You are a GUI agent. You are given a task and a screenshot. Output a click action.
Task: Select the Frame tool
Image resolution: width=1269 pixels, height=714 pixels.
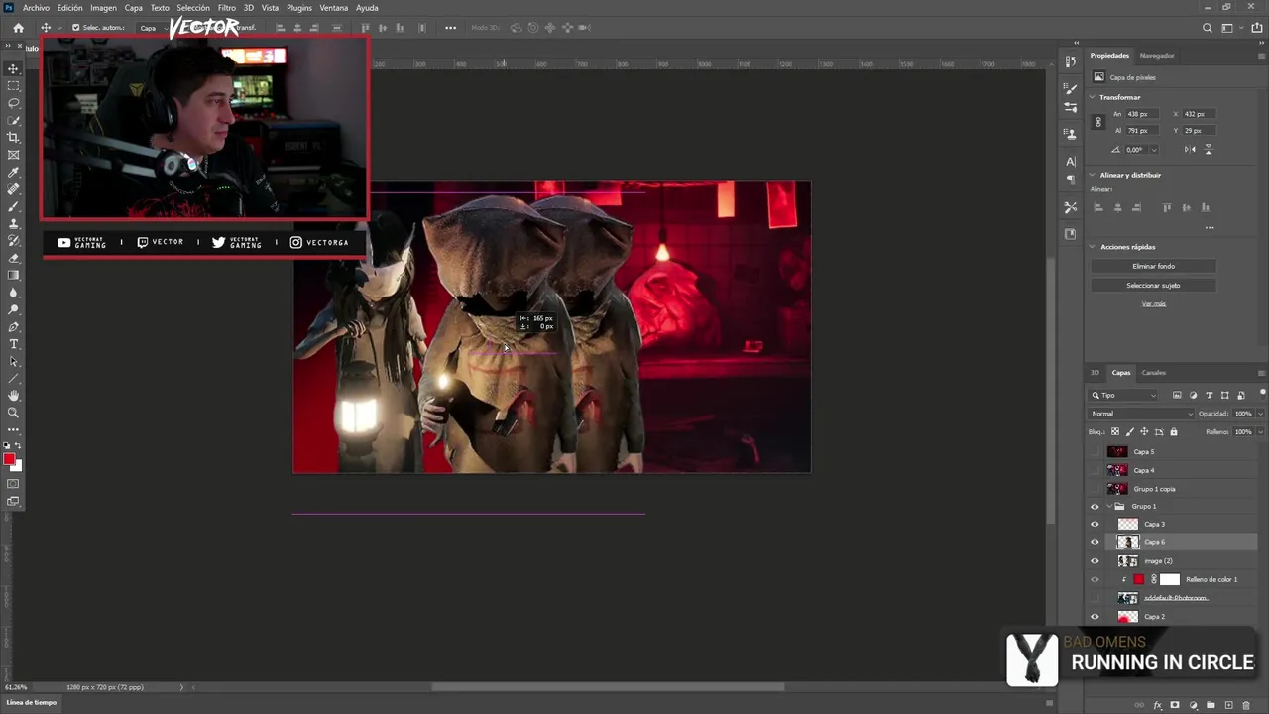click(x=14, y=155)
